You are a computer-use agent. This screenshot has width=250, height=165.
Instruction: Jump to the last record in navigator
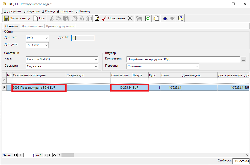(x=50, y=155)
